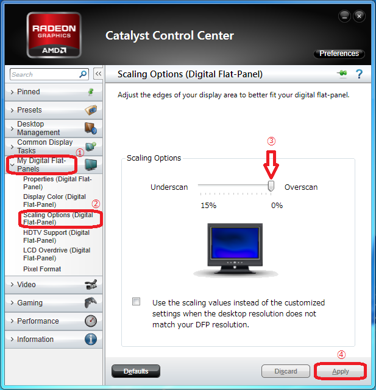This screenshot has width=376, height=390.
Task: Minimize the Catalyst Control Center window
Action: (x=344, y=16)
